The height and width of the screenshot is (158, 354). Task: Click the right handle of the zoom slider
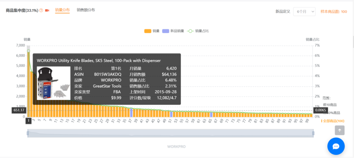point(313,134)
